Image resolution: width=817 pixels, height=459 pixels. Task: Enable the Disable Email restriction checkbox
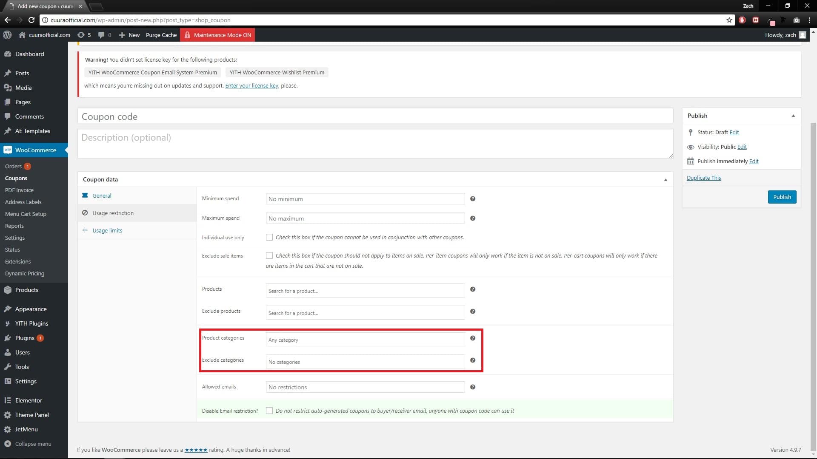[269, 411]
